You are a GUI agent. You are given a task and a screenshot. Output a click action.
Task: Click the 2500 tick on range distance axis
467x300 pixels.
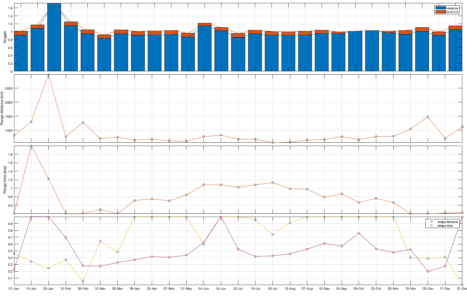(9, 88)
